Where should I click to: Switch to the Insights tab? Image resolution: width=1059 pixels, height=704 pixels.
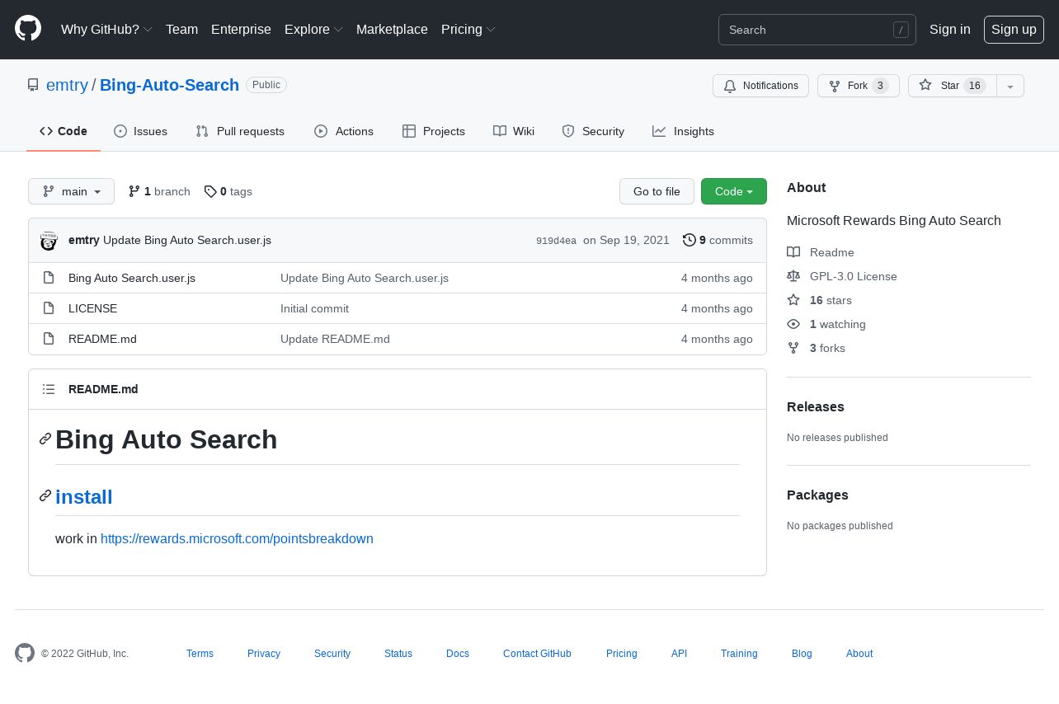pos(683,131)
